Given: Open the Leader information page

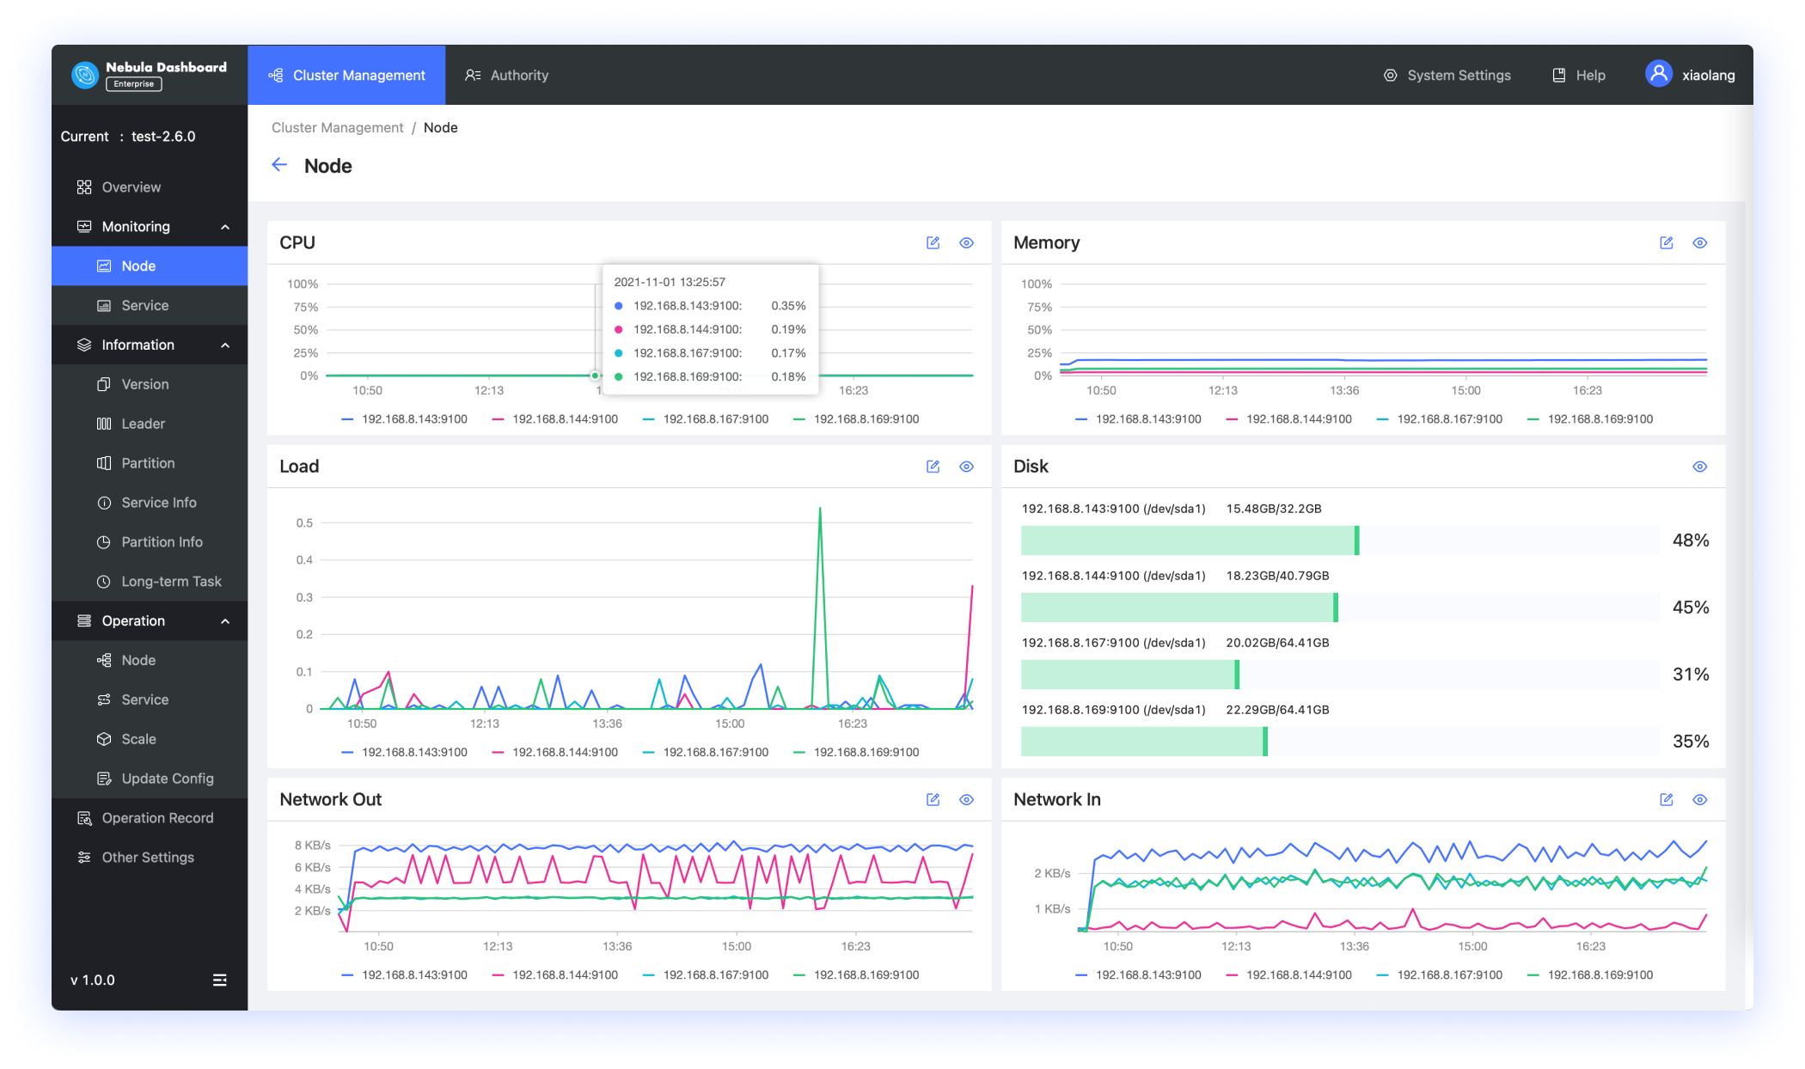Looking at the screenshot, I should pos(143,424).
